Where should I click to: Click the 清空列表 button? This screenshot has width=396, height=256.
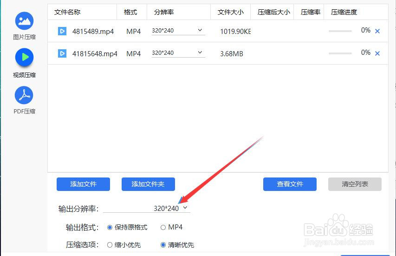pyautogui.click(x=355, y=184)
